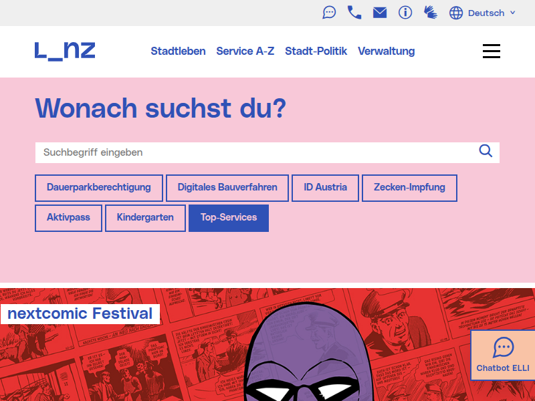Select Service A-Z in navigation

click(x=245, y=51)
